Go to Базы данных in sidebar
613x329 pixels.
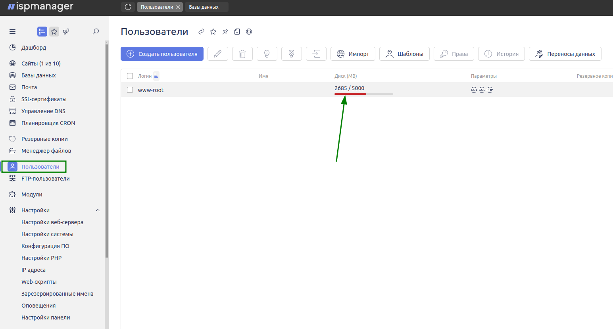click(x=38, y=75)
